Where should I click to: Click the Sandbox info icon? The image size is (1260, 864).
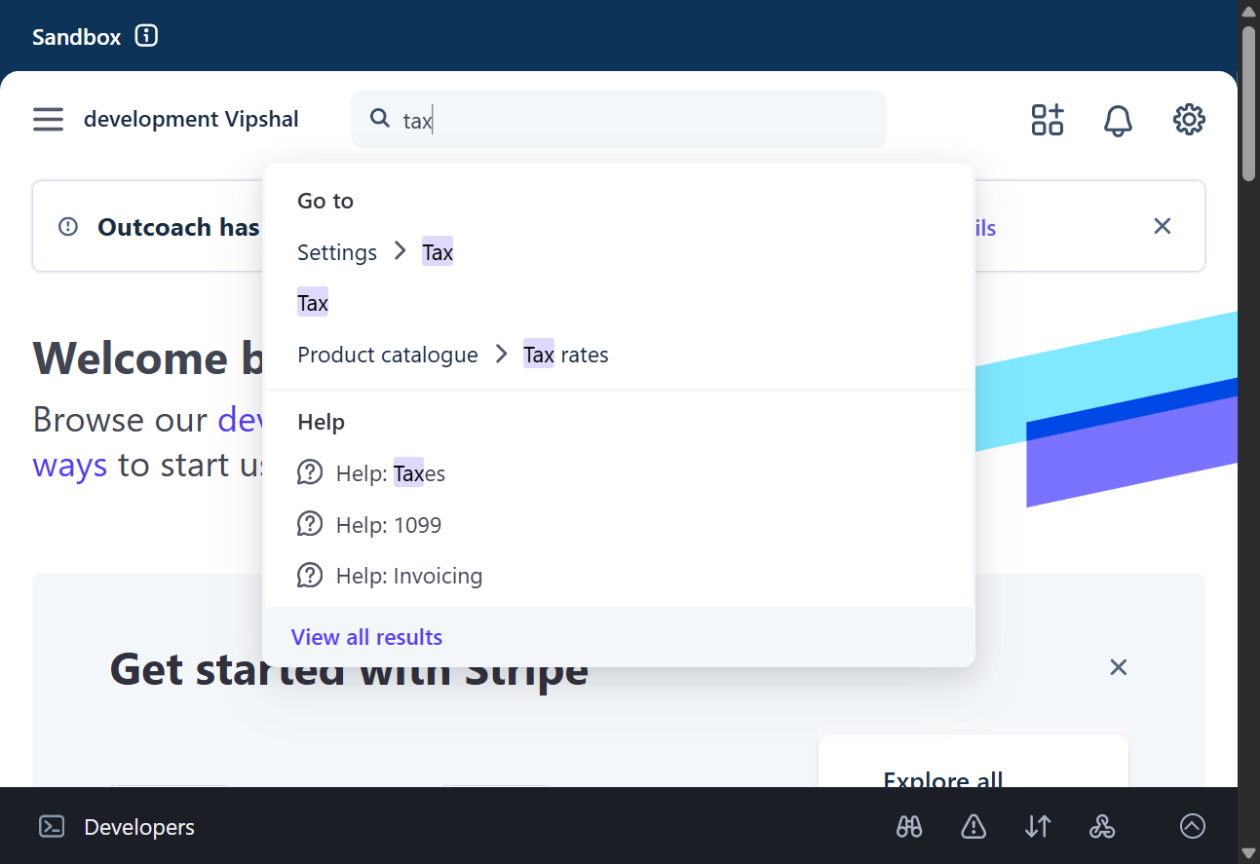click(x=146, y=36)
